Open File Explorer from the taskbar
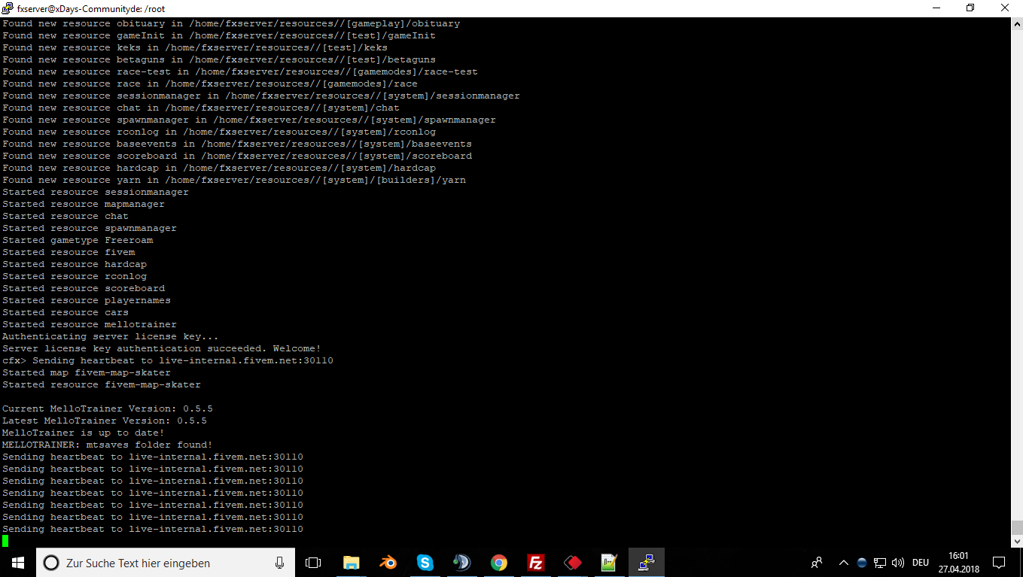 [x=351, y=563]
